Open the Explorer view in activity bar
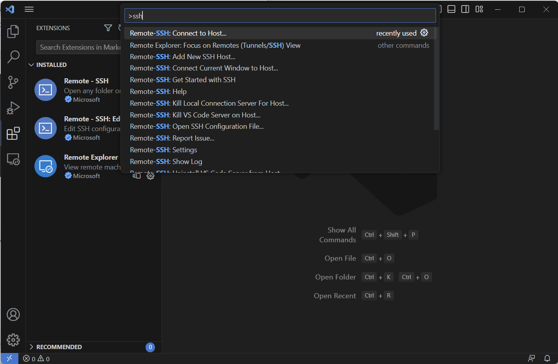This screenshot has width=558, height=364. pos(13,31)
